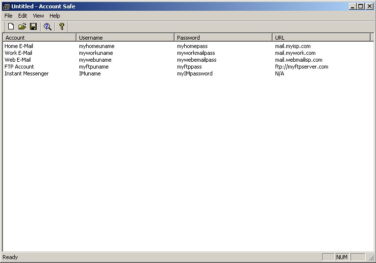376x263 pixels.
Task: Click the Account Safe title bar icon
Action: [6, 6]
